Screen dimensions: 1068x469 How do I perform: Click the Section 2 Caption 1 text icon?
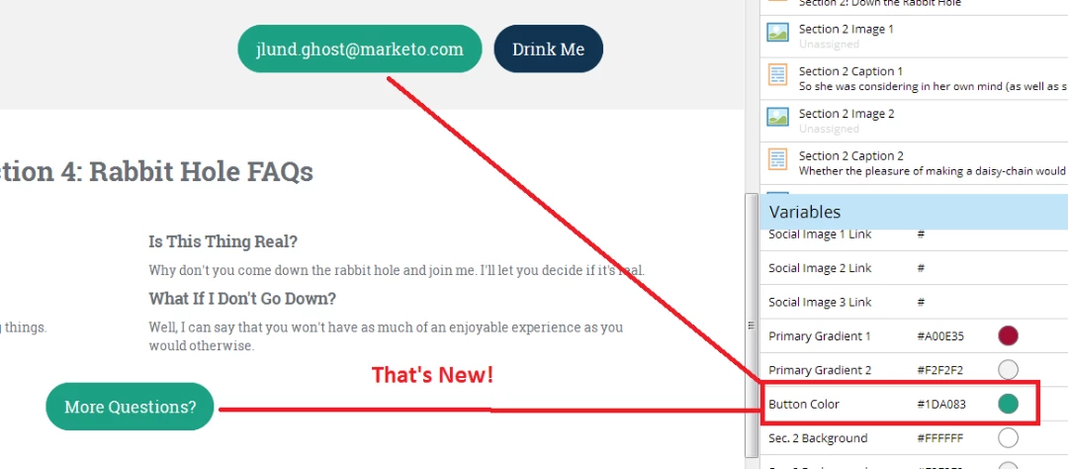click(x=777, y=74)
